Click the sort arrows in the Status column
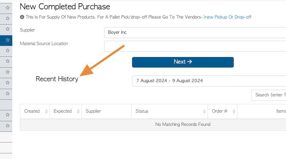286x159 pixels. coord(204,111)
